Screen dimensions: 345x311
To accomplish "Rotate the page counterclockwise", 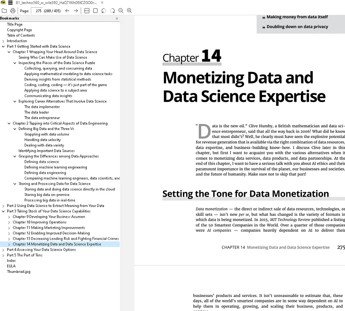I will tap(104, 11).
